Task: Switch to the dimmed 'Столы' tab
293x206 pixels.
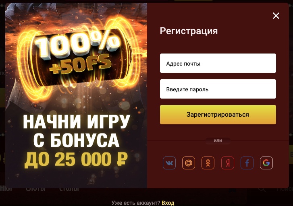Action: (x=69, y=189)
